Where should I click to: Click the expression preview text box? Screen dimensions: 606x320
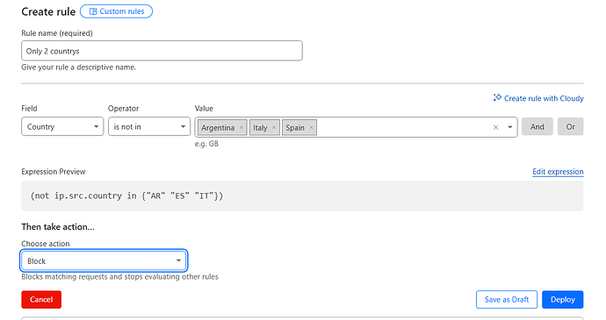tap(302, 196)
